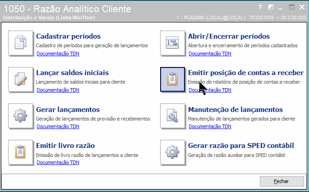Click the Manutenção de lançamentos heading
This screenshot has width=309, height=192.
[235, 110]
